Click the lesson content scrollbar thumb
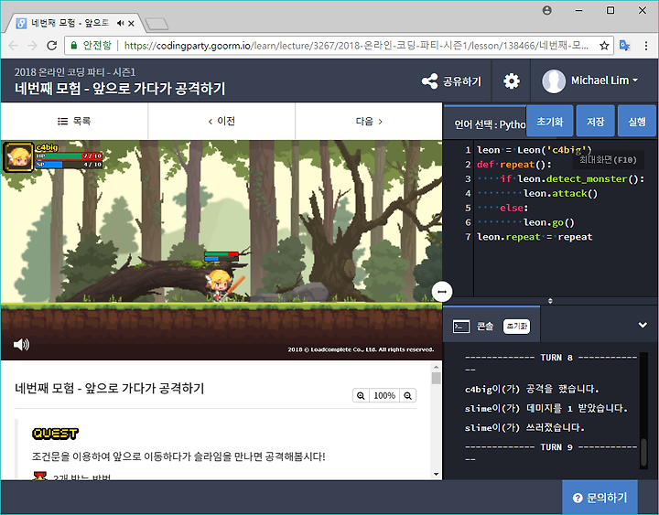This screenshot has width=659, height=515. coord(436,378)
